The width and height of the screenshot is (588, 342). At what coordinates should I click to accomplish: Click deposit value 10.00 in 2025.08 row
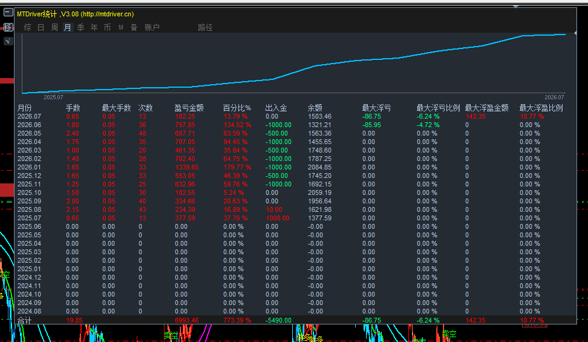274,209
